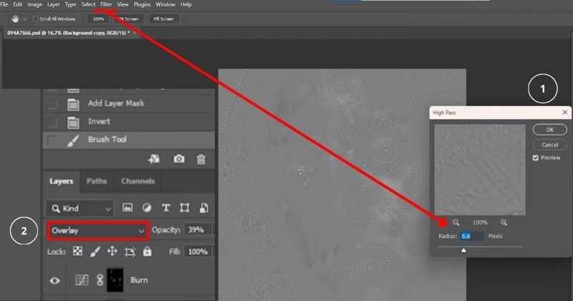
Task: Open the Image menu
Action: pyautogui.click(x=34, y=4)
